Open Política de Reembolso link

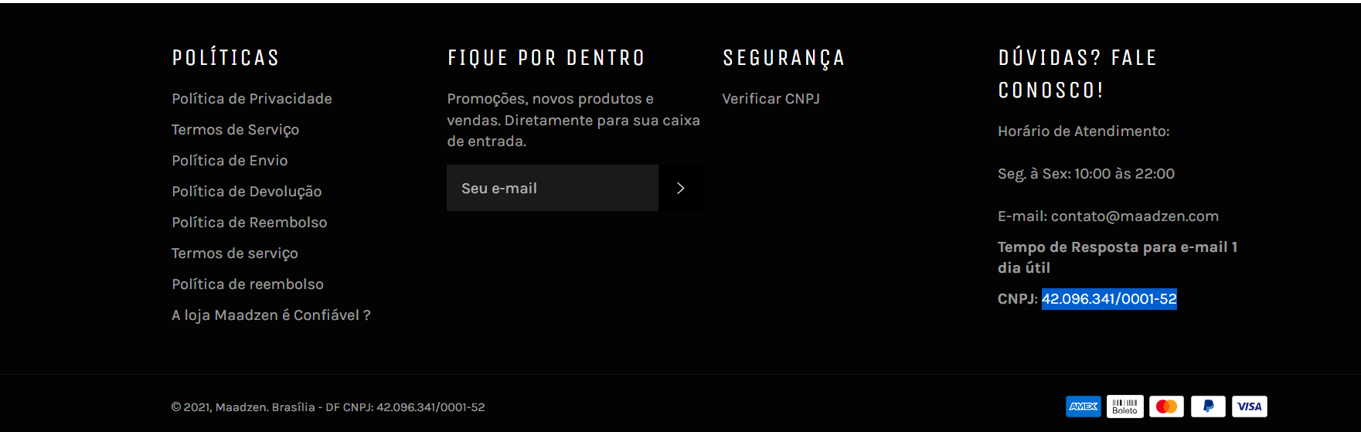(250, 223)
